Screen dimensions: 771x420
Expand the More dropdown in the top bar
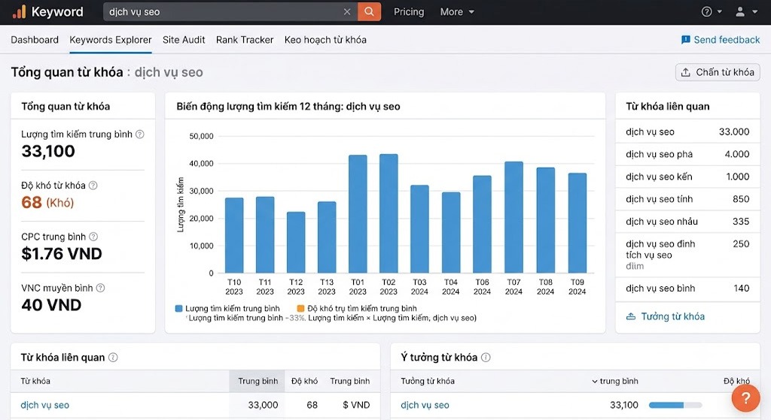[x=457, y=12]
